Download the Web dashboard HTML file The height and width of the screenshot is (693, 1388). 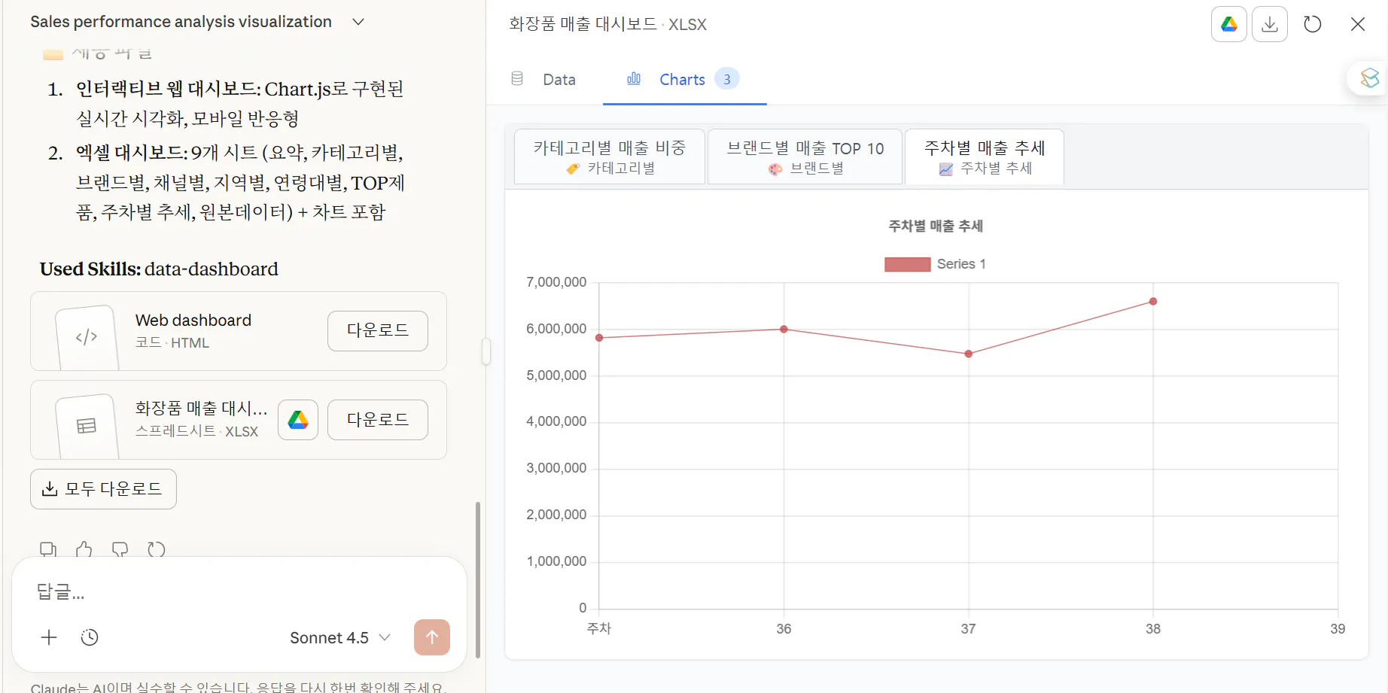point(377,331)
